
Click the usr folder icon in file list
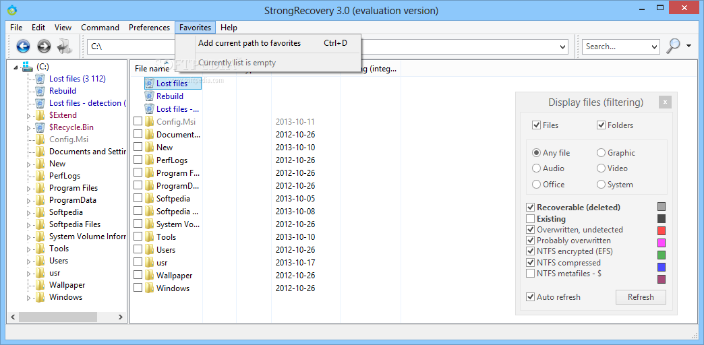[x=150, y=262]
